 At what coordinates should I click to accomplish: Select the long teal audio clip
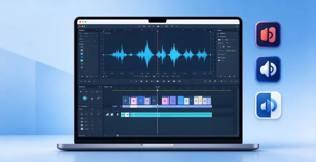coord(171,115)
